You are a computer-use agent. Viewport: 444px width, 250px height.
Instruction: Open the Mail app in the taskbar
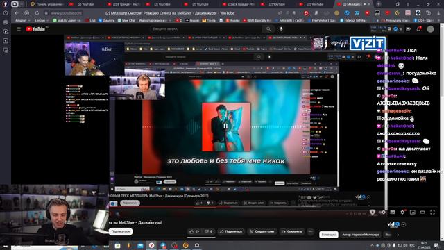click(140, 245)
